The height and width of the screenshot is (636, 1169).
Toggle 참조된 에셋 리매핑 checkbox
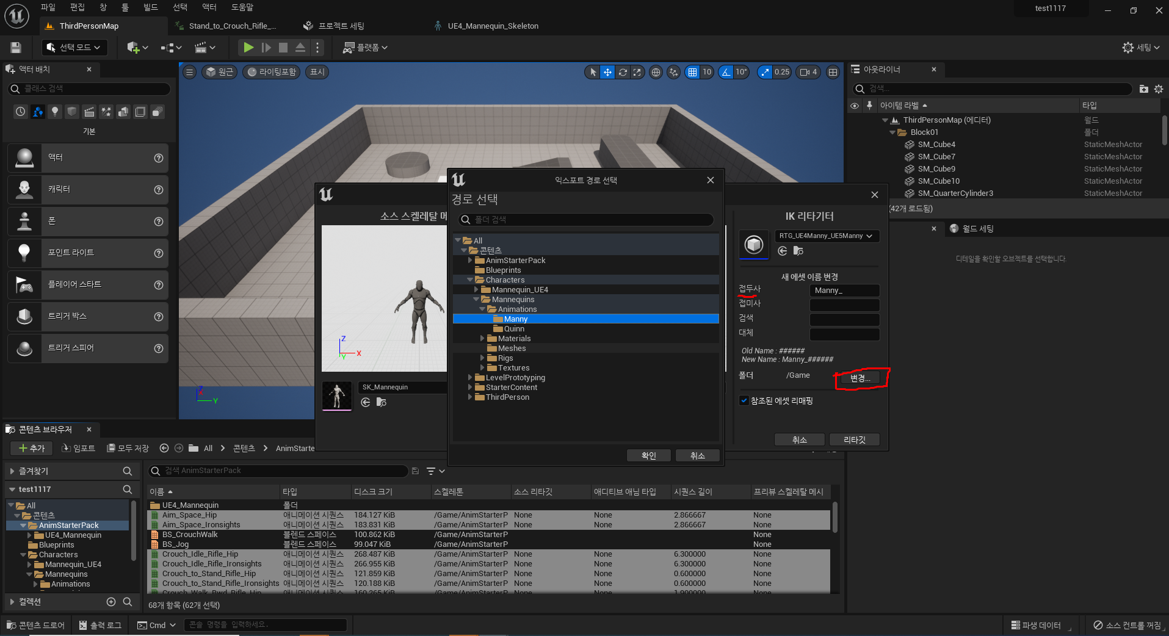[744, 401]
